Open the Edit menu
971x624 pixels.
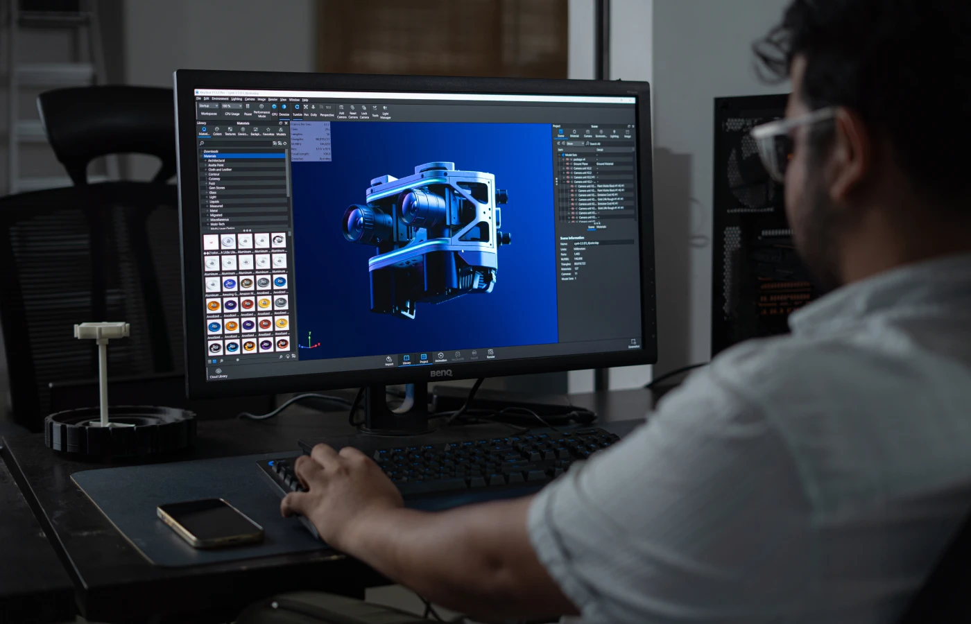tap(206, 98)
